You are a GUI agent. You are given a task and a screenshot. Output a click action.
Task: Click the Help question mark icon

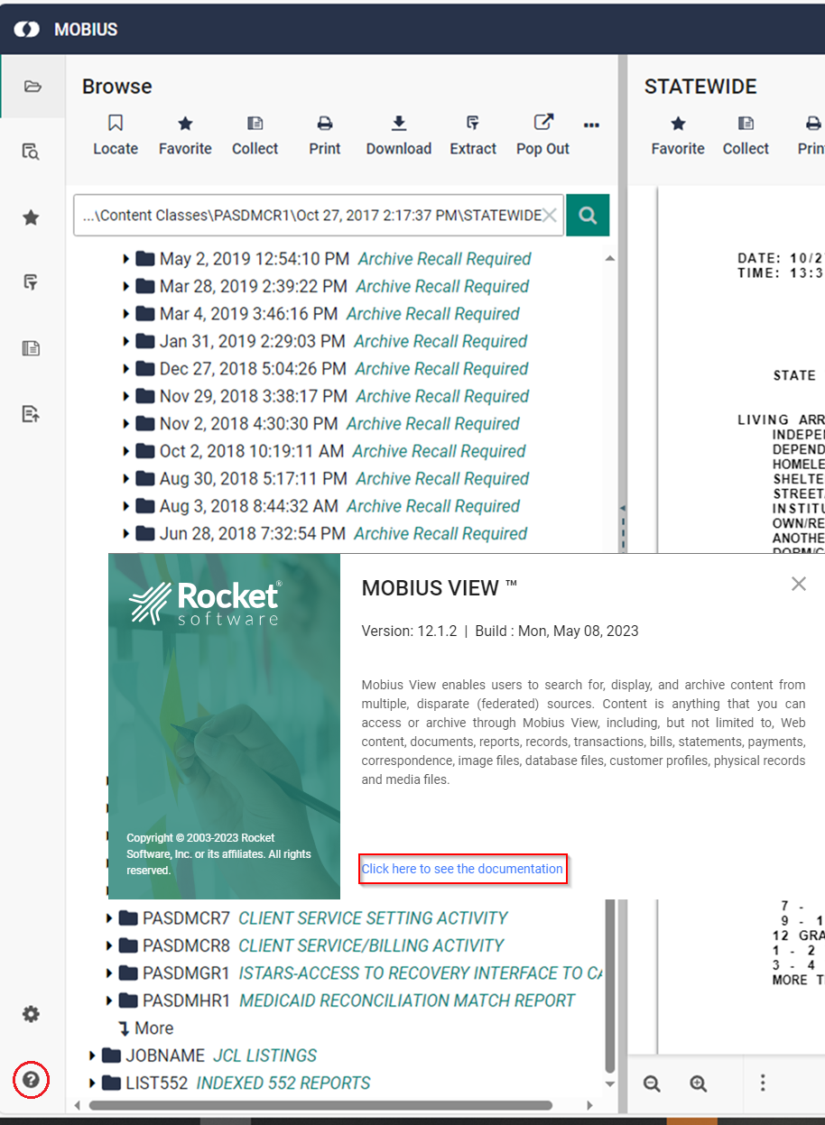click(32, 1080)
